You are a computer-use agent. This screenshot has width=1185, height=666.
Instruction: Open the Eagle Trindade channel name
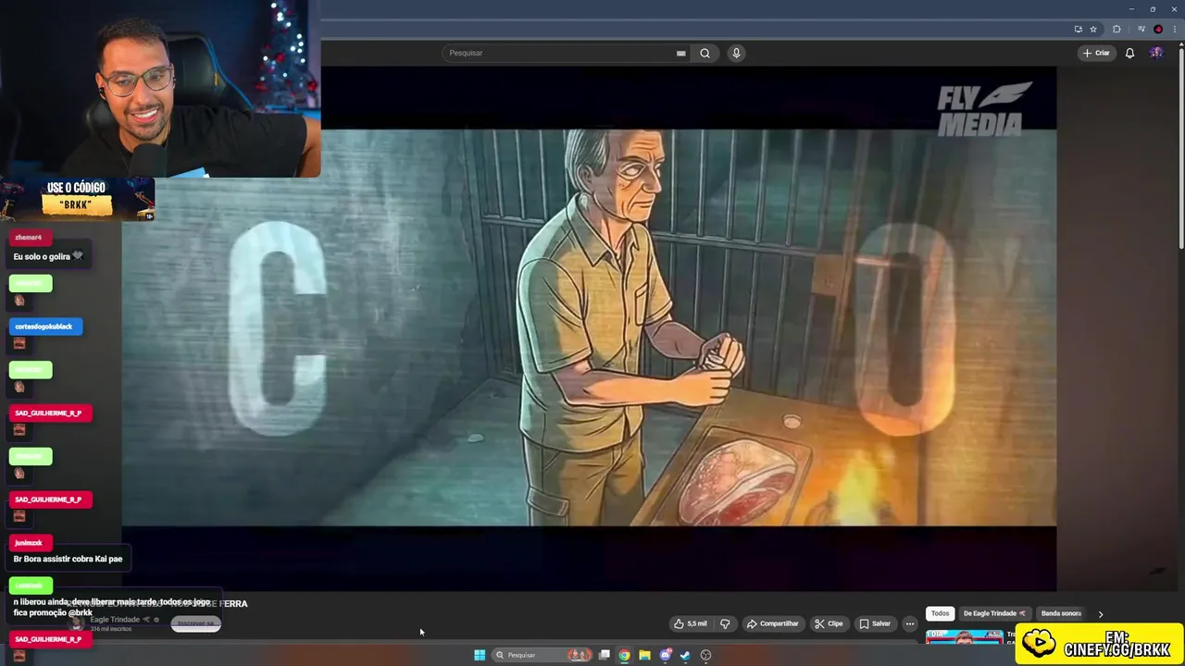click(x=115, y=619)
